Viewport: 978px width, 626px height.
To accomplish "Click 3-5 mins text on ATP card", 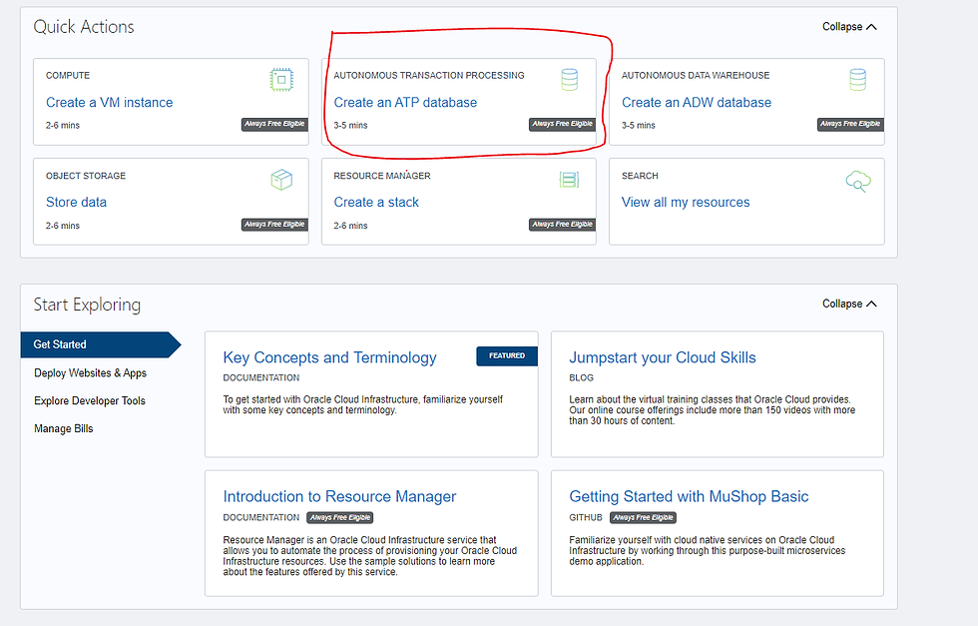I will click(x=350, y=126).
